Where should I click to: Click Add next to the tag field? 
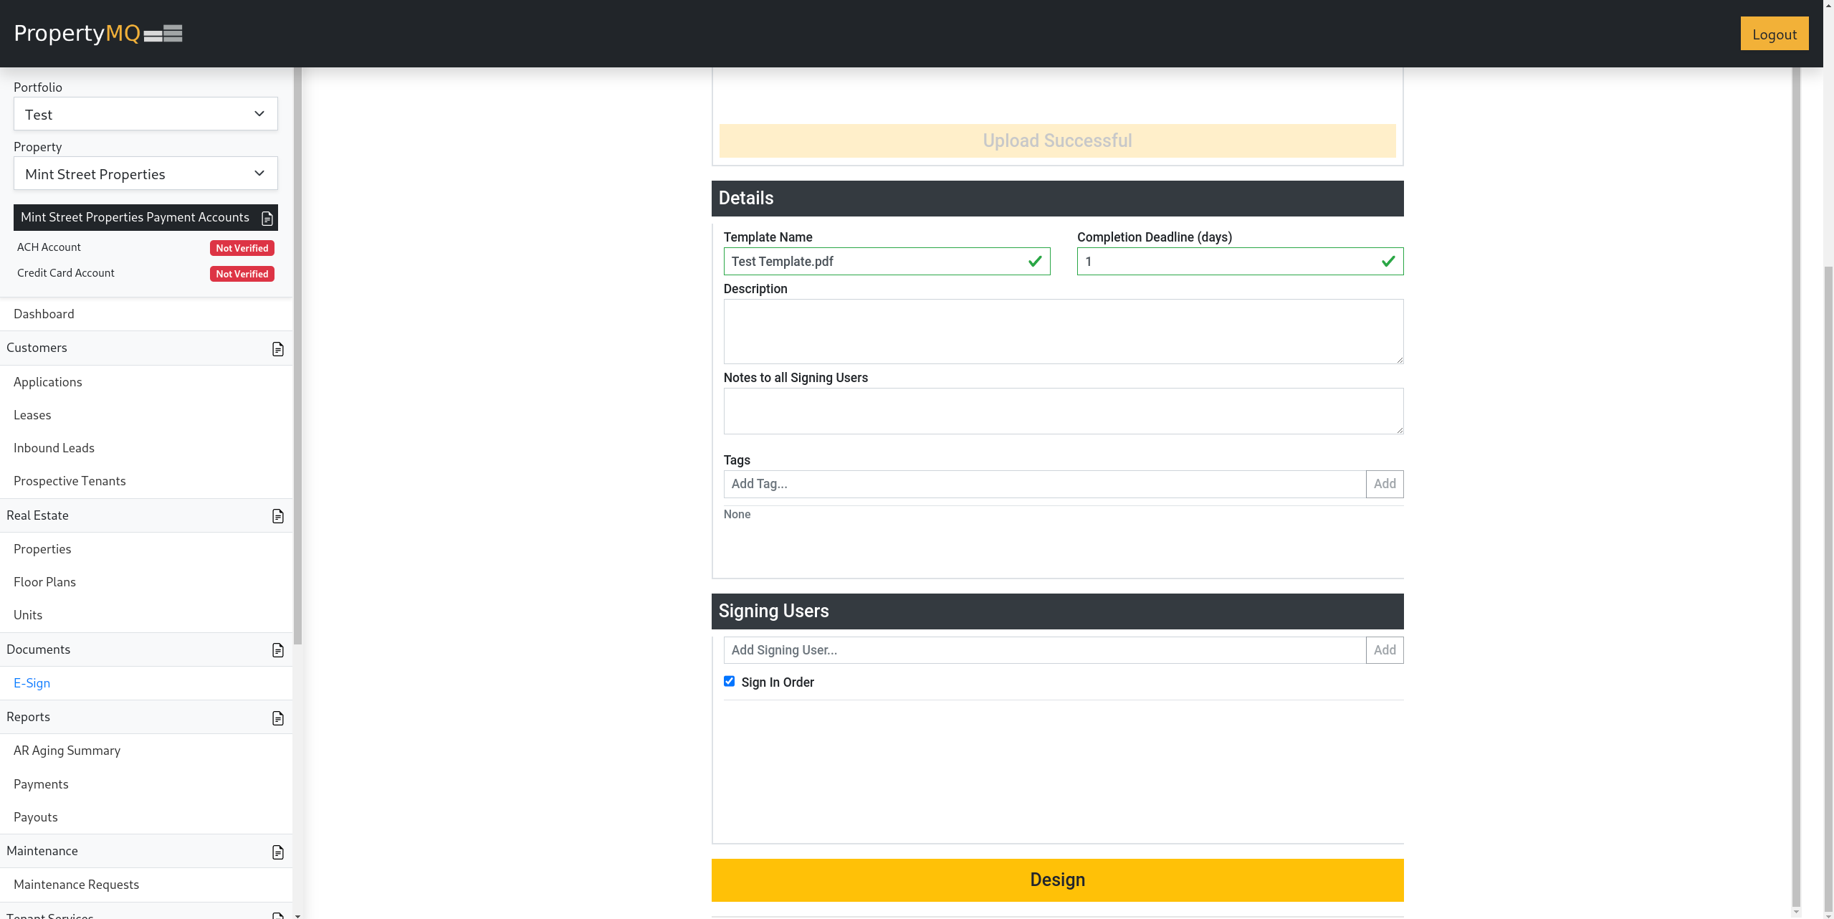pos(1384,484)
